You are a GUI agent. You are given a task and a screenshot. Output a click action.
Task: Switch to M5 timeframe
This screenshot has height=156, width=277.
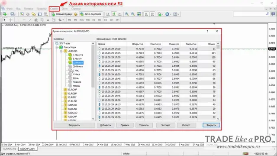coord(75,20)
